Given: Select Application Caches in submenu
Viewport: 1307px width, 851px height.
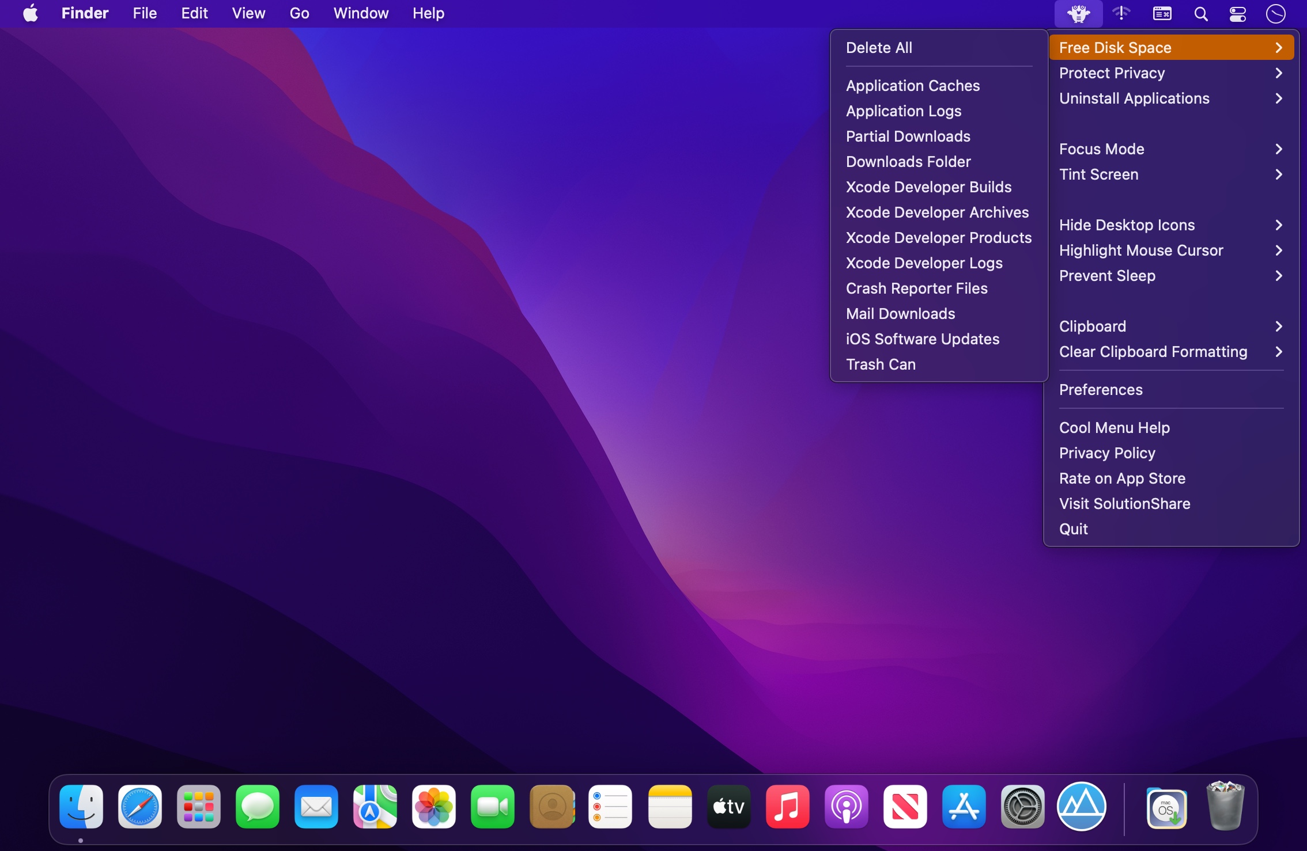Looking at the screenshot, I should tap(913, 86).
